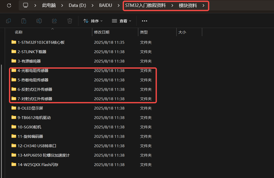Click folder icon of 6-反射式红外传感器

[x=14, y=89]
